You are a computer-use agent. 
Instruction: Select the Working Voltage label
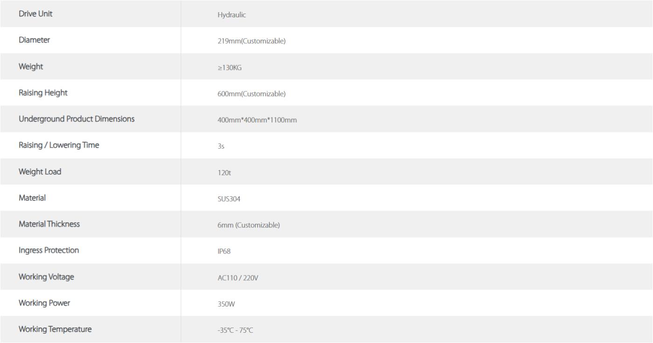coord(46,277)
